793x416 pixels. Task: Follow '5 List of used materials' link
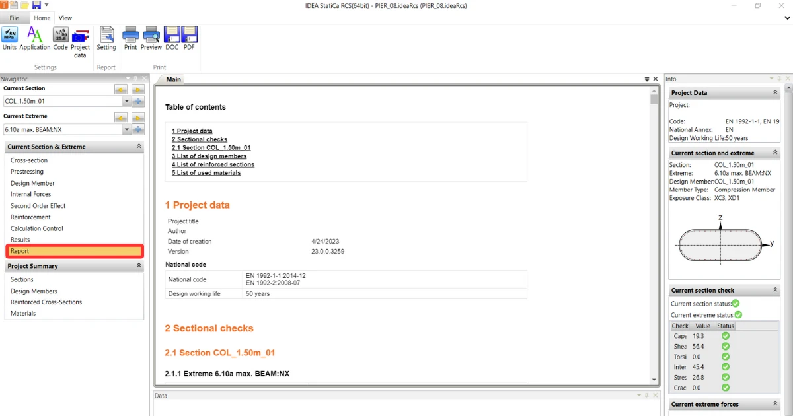point(206,173)
